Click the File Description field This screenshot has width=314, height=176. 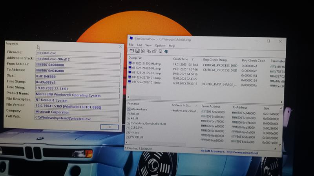pyautogui.click(x=77, y=100)
